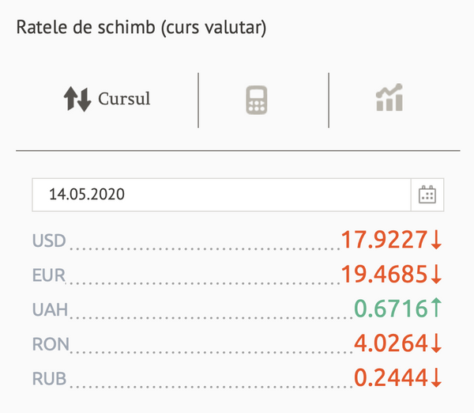Screen dimensions: 474x413
Task: Click the USD down arrow indicator
Action: click(436, 240)
